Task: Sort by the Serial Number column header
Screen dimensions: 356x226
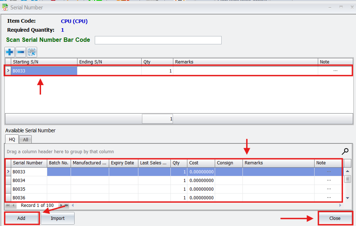Action: point(29,163)
